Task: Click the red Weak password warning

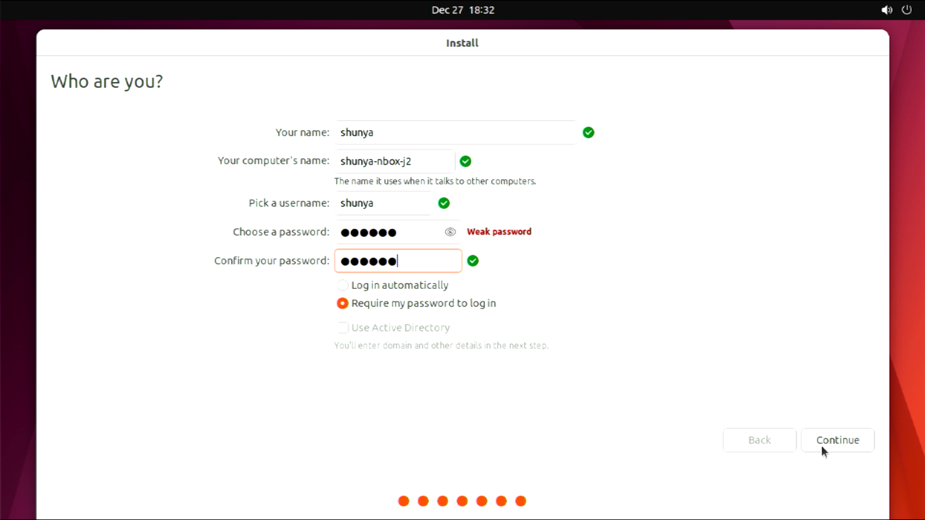Action: pyautogui.click(x=499, y=232)
